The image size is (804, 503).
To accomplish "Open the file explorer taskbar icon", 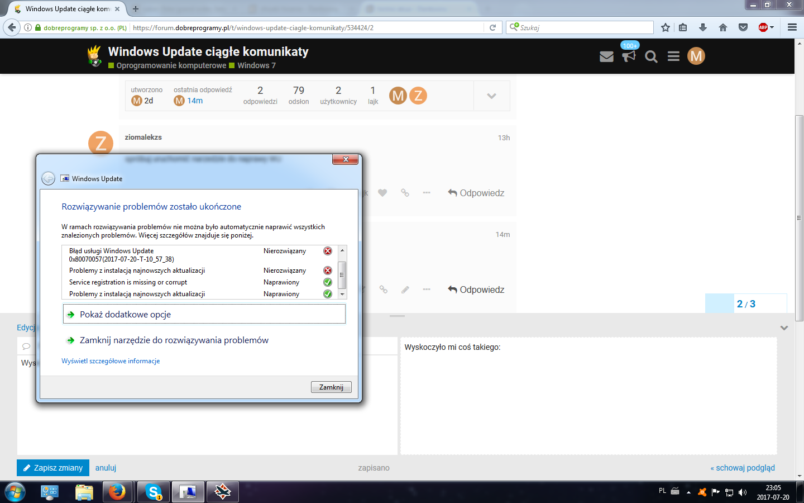I will pyautogui.click(x=84, y=492).
